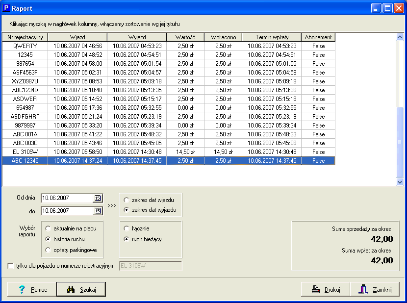Select the ASDFGHRT row
The image size is (407, 303).
[169, 117]
